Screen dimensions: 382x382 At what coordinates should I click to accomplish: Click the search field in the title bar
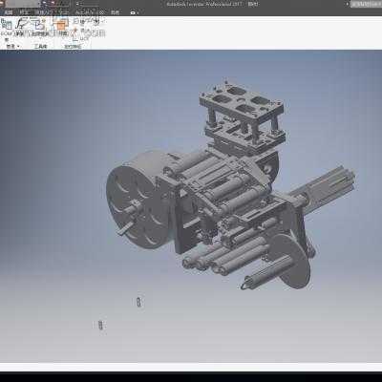click(366, 4)
